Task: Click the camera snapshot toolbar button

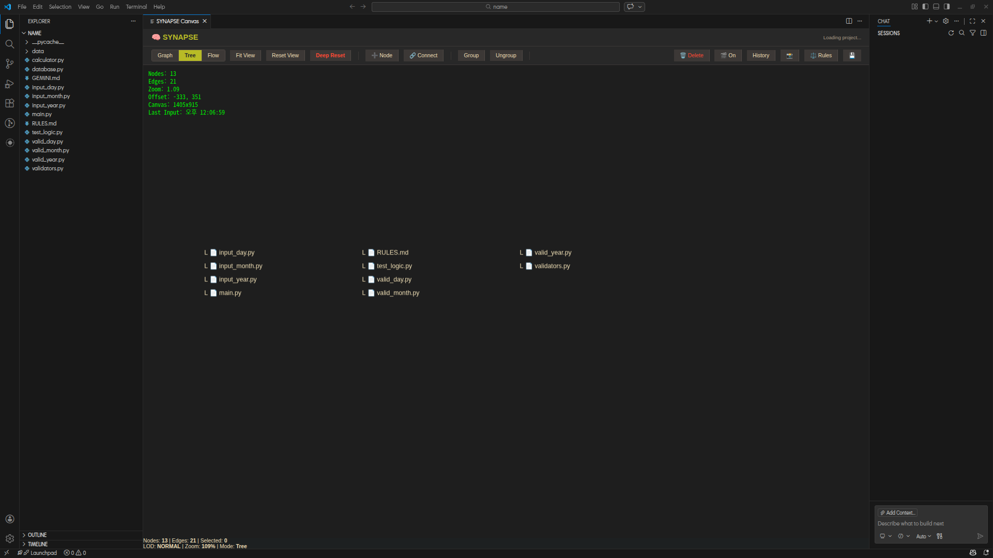Action: tap(789, 56)
